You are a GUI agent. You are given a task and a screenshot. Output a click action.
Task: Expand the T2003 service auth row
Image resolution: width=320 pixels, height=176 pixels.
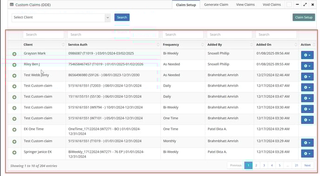(14, 86)
